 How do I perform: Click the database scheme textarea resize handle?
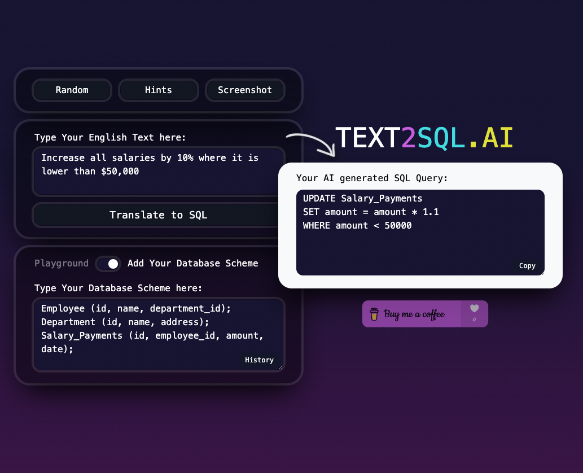[x=280, y=367]
